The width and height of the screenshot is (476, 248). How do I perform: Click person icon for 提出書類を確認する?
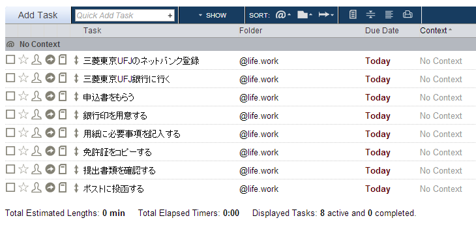click(37, 169)
